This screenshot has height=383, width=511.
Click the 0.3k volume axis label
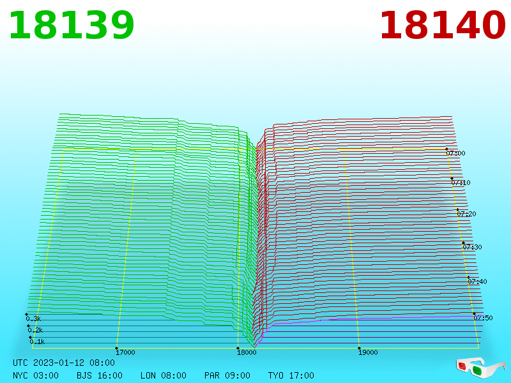pyautogui.click(x=33, y=319)
